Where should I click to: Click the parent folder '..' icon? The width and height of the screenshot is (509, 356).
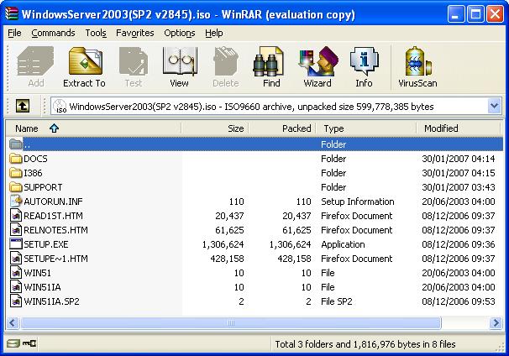(x=16, y=144)
